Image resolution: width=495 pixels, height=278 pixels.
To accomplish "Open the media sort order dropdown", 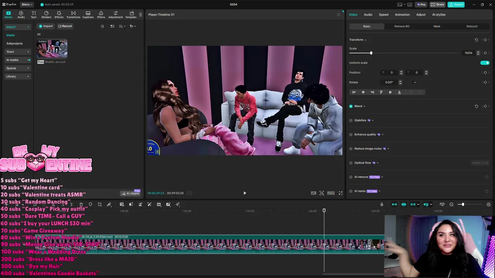I will tap(122, 26).
